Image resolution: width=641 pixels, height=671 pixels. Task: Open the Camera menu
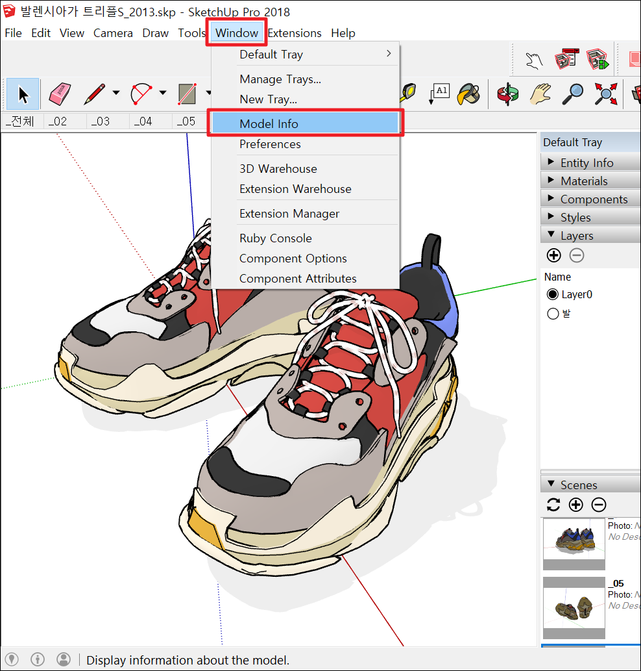(113, 33)
